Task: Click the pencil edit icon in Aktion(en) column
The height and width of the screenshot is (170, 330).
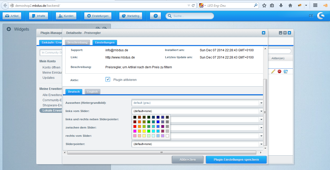Action: (273, 71)
